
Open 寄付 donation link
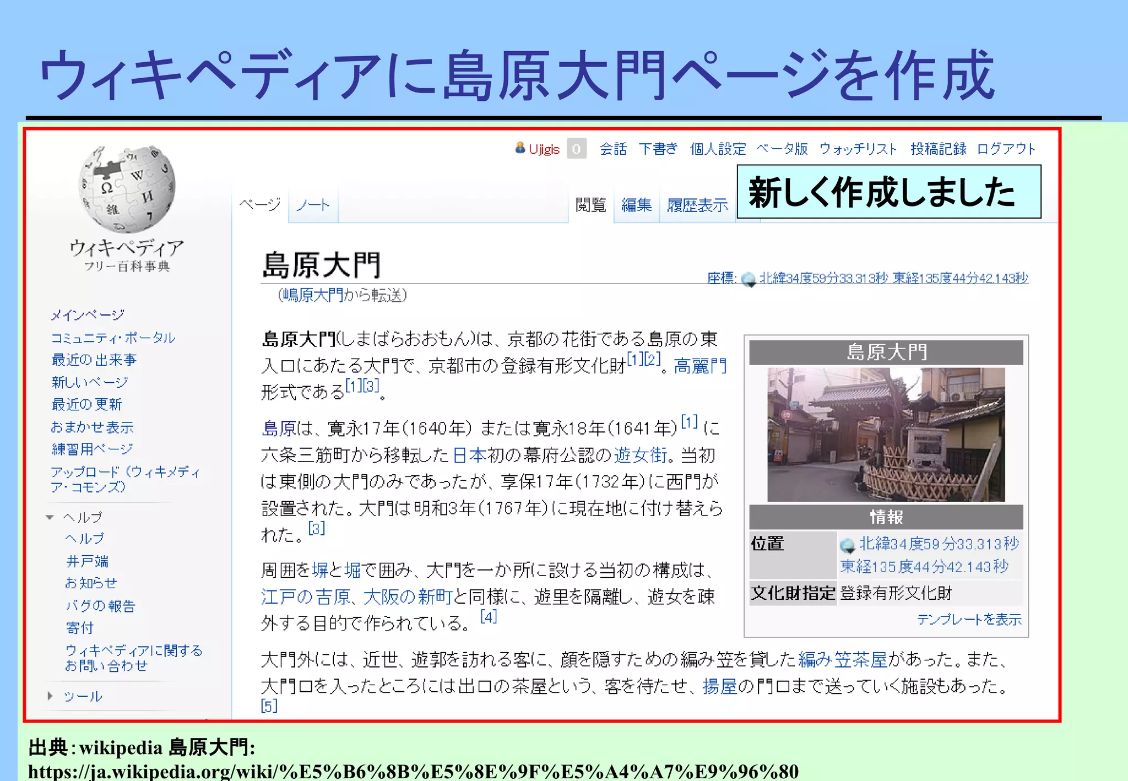[80, 628]
